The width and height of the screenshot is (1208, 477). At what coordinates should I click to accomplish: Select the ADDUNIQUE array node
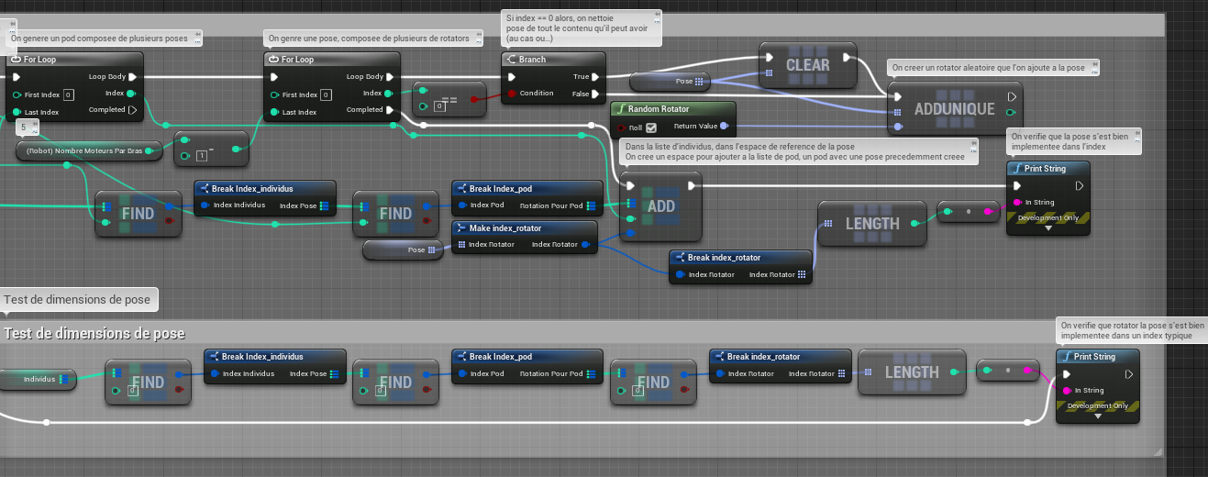[954, 109]
